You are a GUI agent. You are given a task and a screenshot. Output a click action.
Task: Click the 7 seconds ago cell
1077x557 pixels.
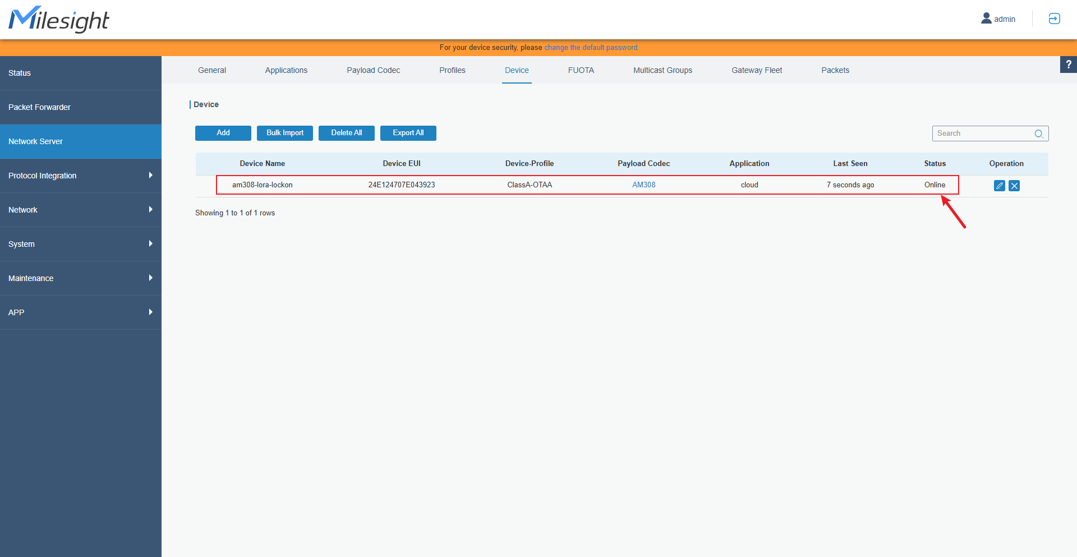(850, 185)
